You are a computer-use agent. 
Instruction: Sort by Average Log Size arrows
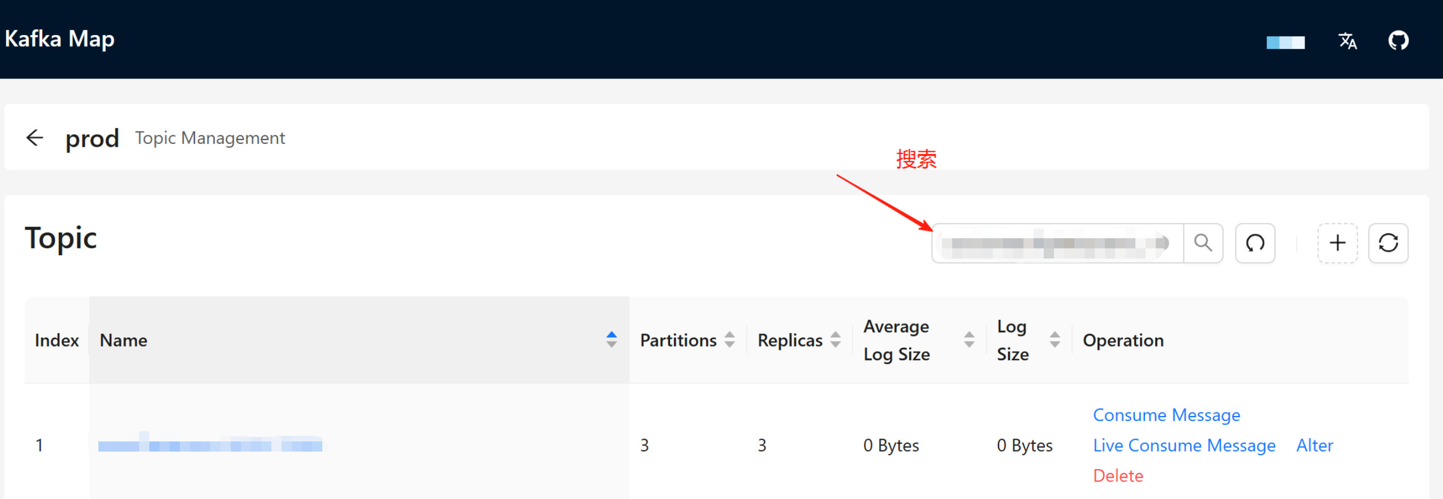(x=969, y=340)
